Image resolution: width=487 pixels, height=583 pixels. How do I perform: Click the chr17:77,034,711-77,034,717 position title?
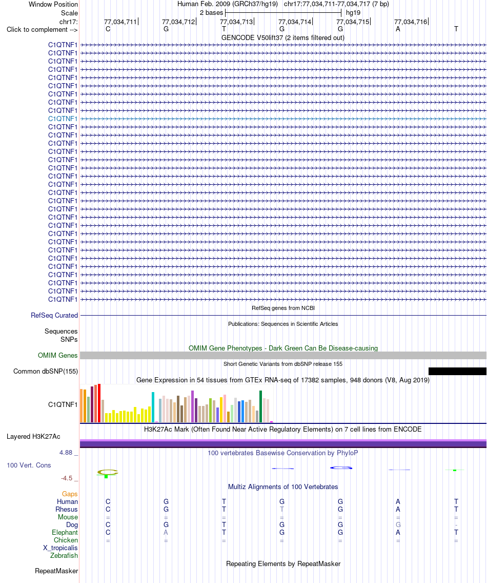pyautogui.click(x=336, y=4)
